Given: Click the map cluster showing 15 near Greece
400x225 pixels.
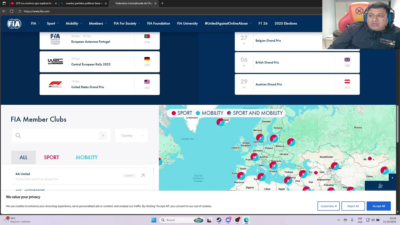Looking at the screenshot, I should [x=273, y=166].
